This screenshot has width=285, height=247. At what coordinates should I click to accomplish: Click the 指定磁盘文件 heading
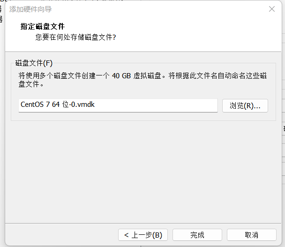(43, 26)
